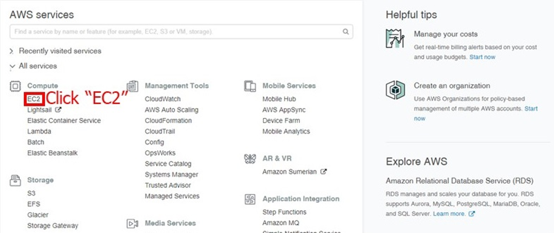
Task: Open the Amazon Sumerian service link
Action: [289, 172]
